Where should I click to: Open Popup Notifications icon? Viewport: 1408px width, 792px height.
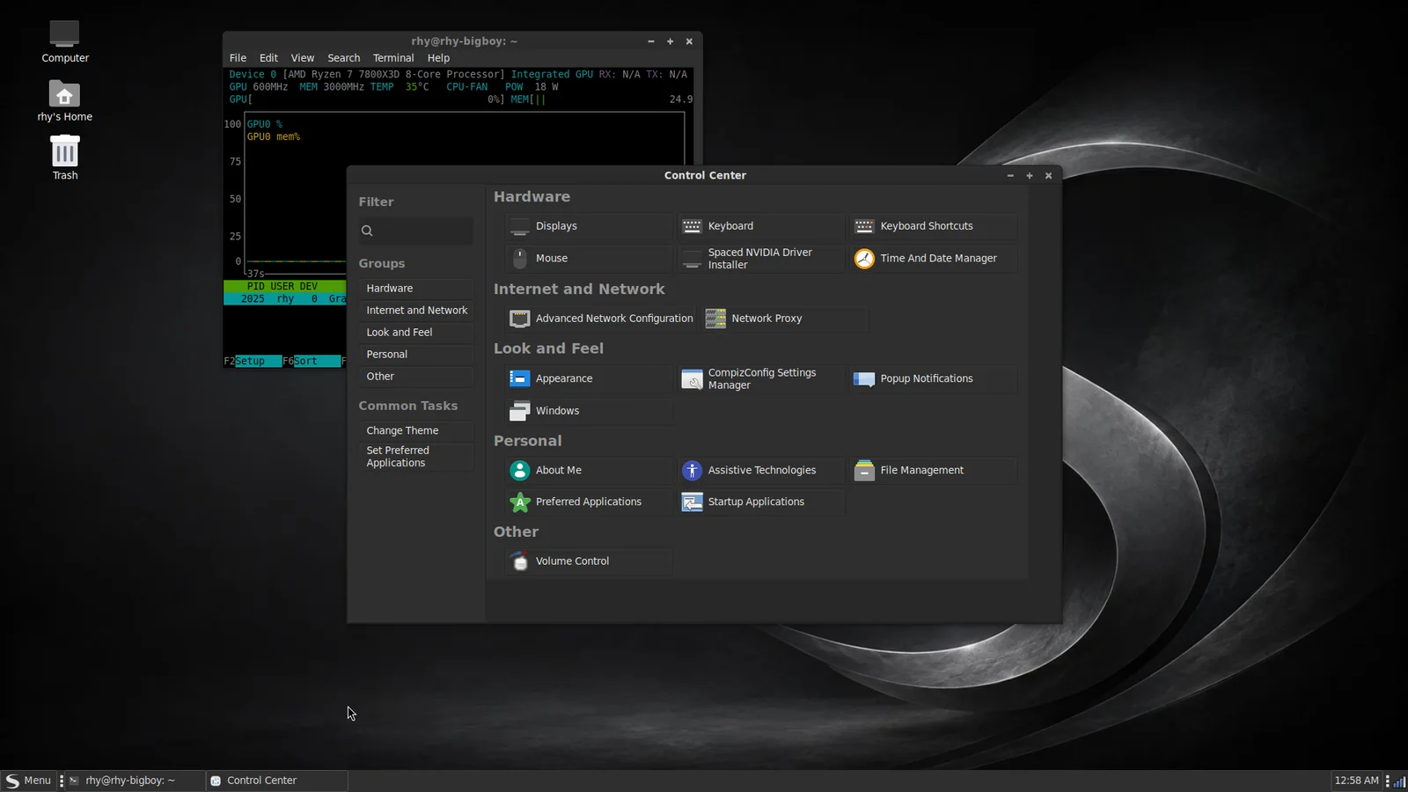click(x=864, y=378)
